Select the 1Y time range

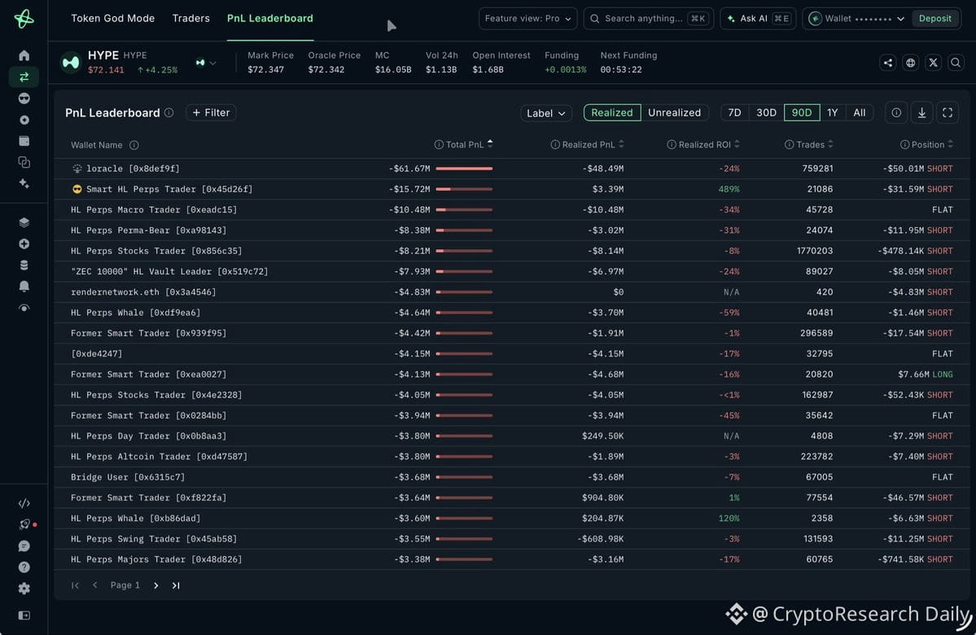pyautogui.click(x=832, y=112)
